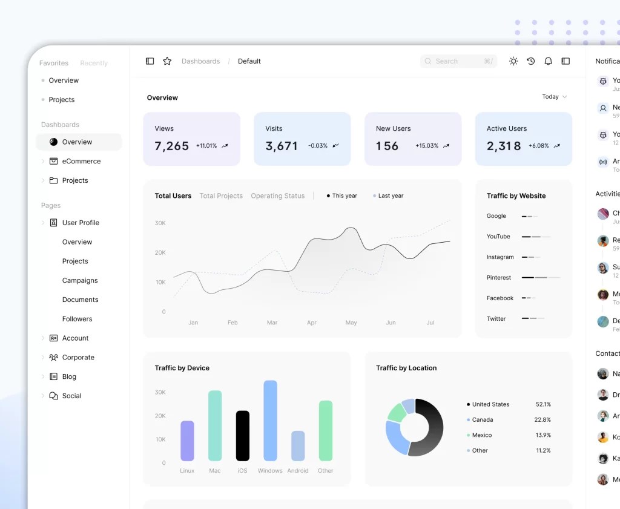Click the Corporate people icon
This screenshot has height=509, width=620.
pyautogui.click(x=53, y=357)
